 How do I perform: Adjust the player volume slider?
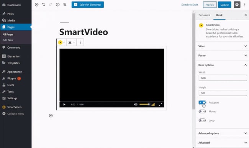144,104
